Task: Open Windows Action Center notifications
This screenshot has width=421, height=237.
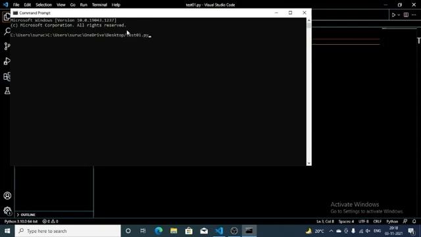Action: [x=411, y=231]
